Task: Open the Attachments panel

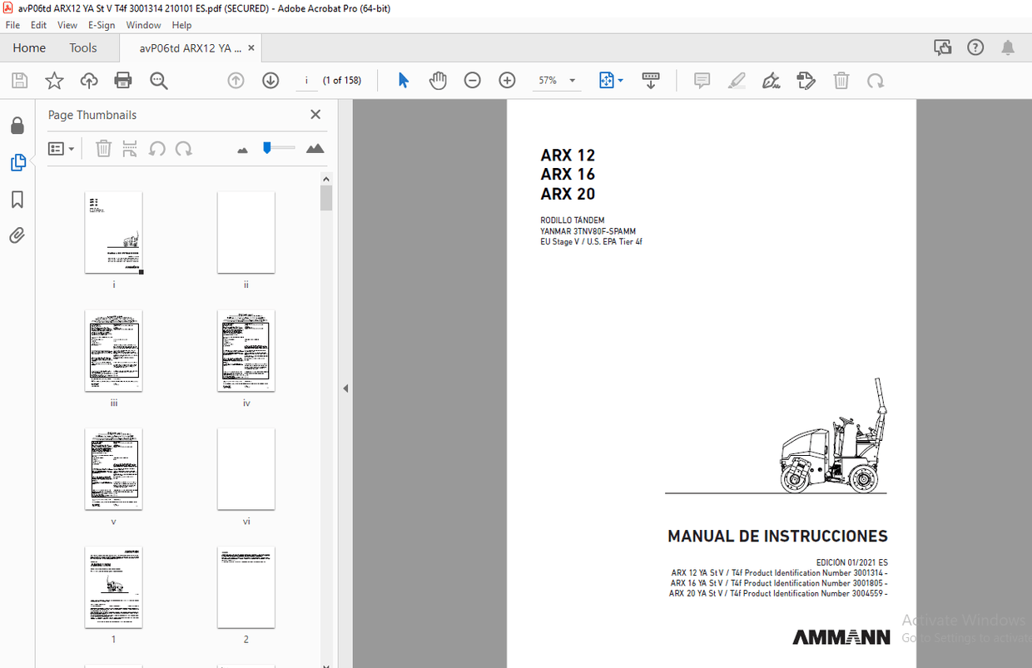Action: point(18,235)
